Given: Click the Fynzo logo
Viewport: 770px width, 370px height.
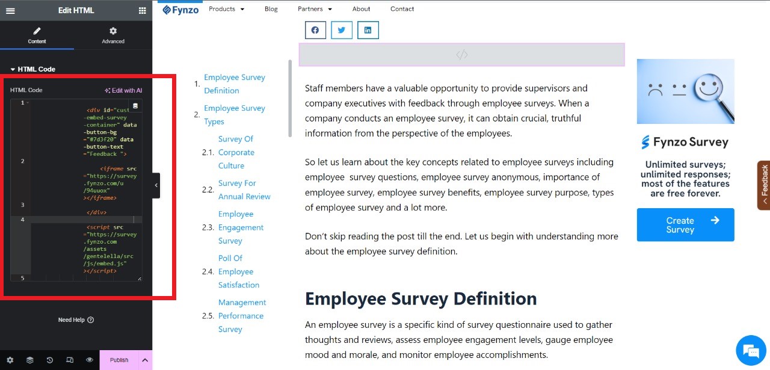Looking at the screenshot, I should click(180, 10).
